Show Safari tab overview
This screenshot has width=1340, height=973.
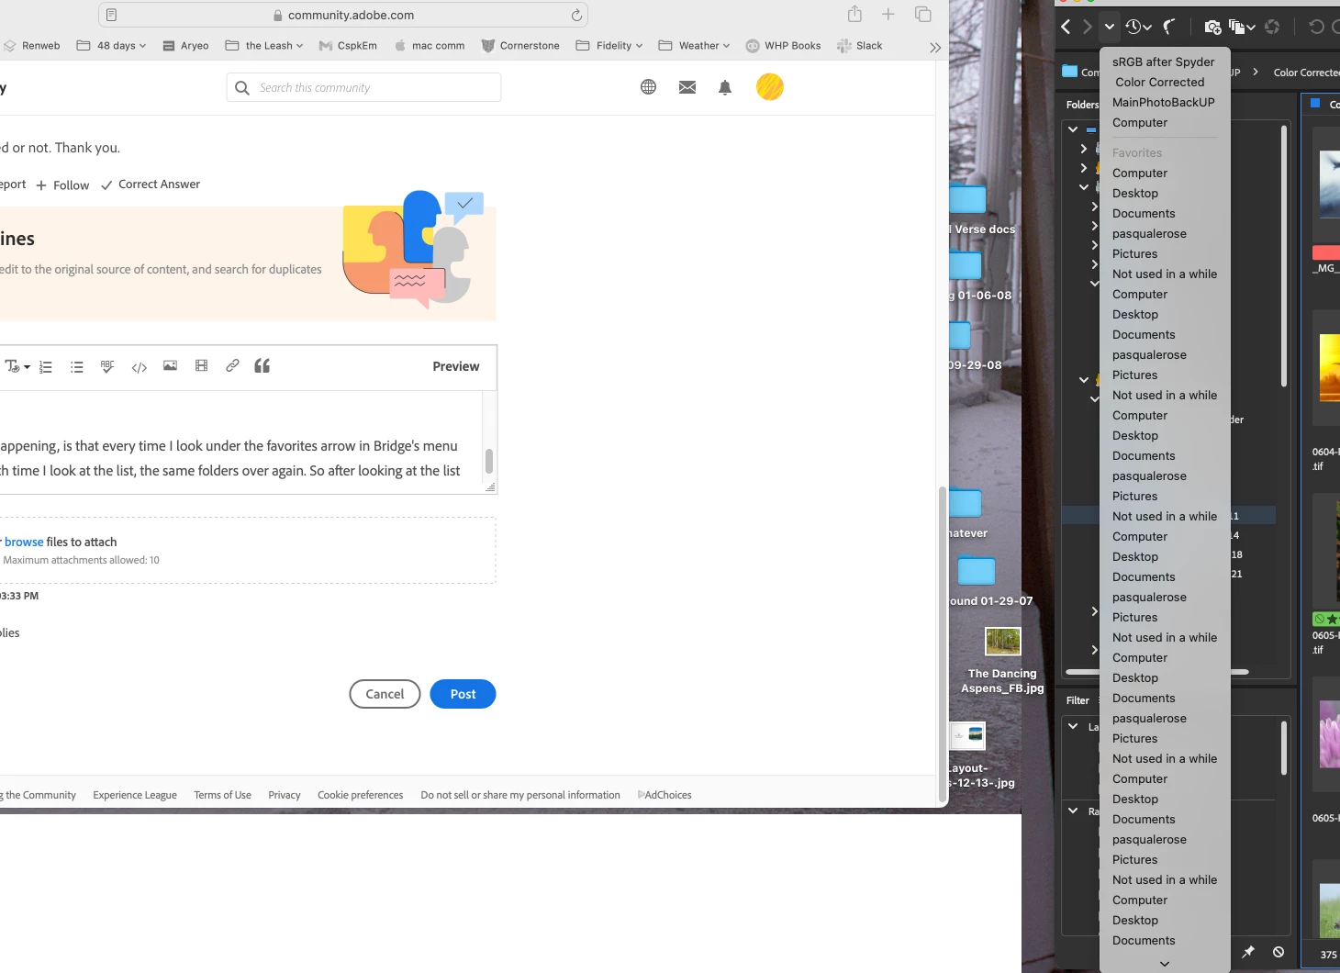923,14
